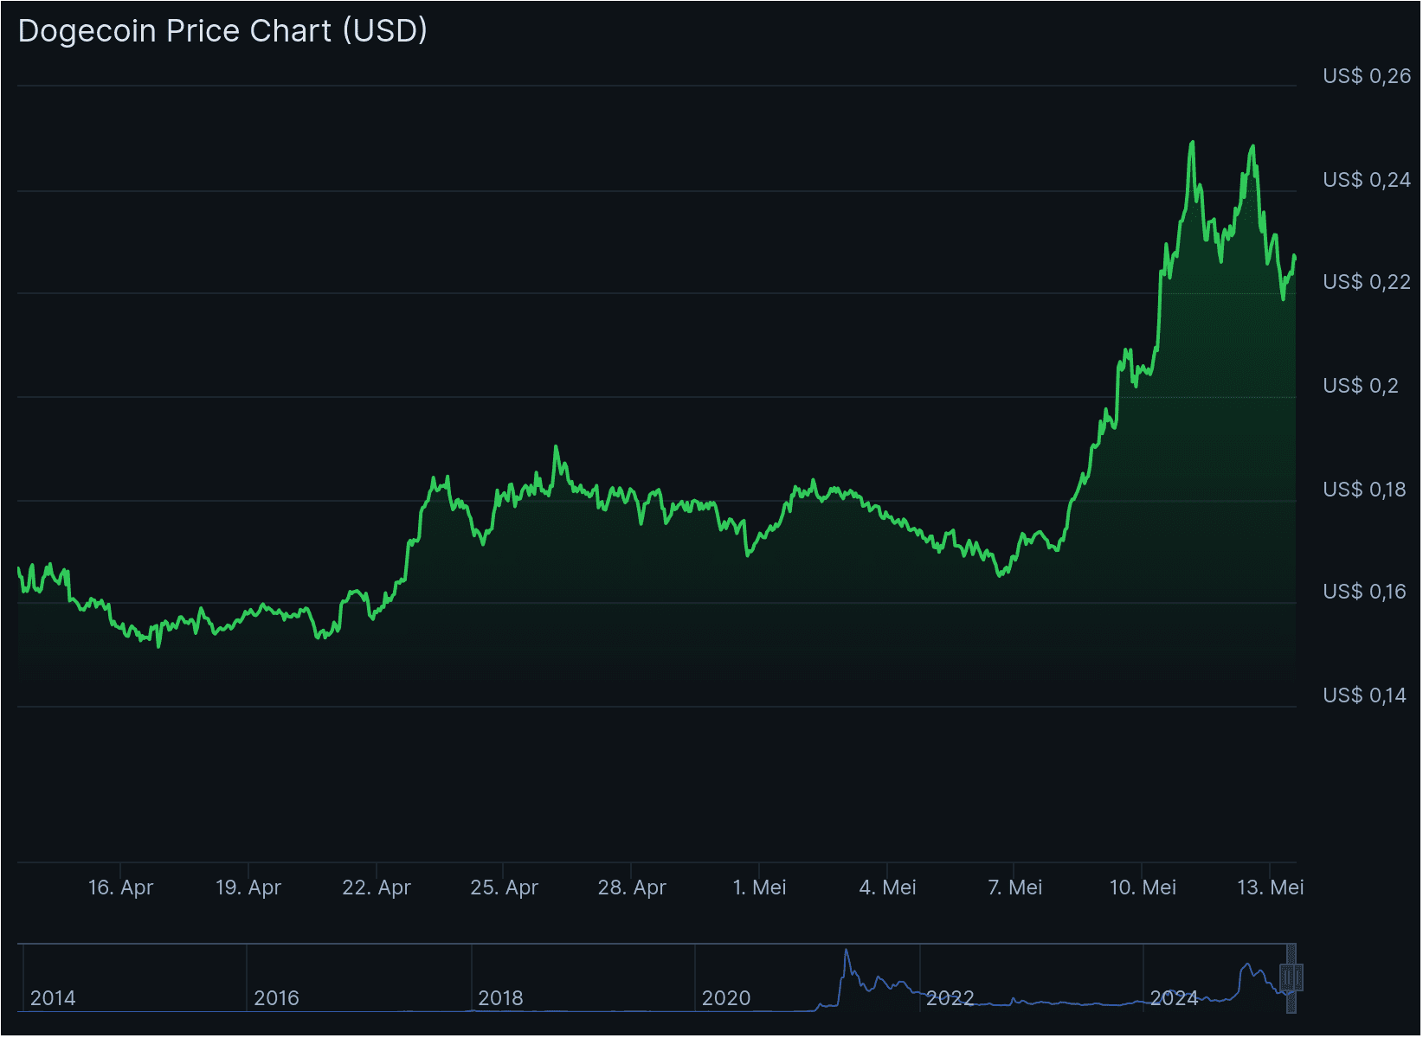Click the US$ 0,14 axis label
Image resolution: width=1423 pixels, height=1038 pixels.
[1365, 695]
